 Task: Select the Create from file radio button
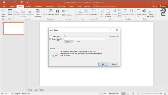(50, 39)
